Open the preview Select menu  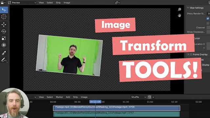point(50,3)
